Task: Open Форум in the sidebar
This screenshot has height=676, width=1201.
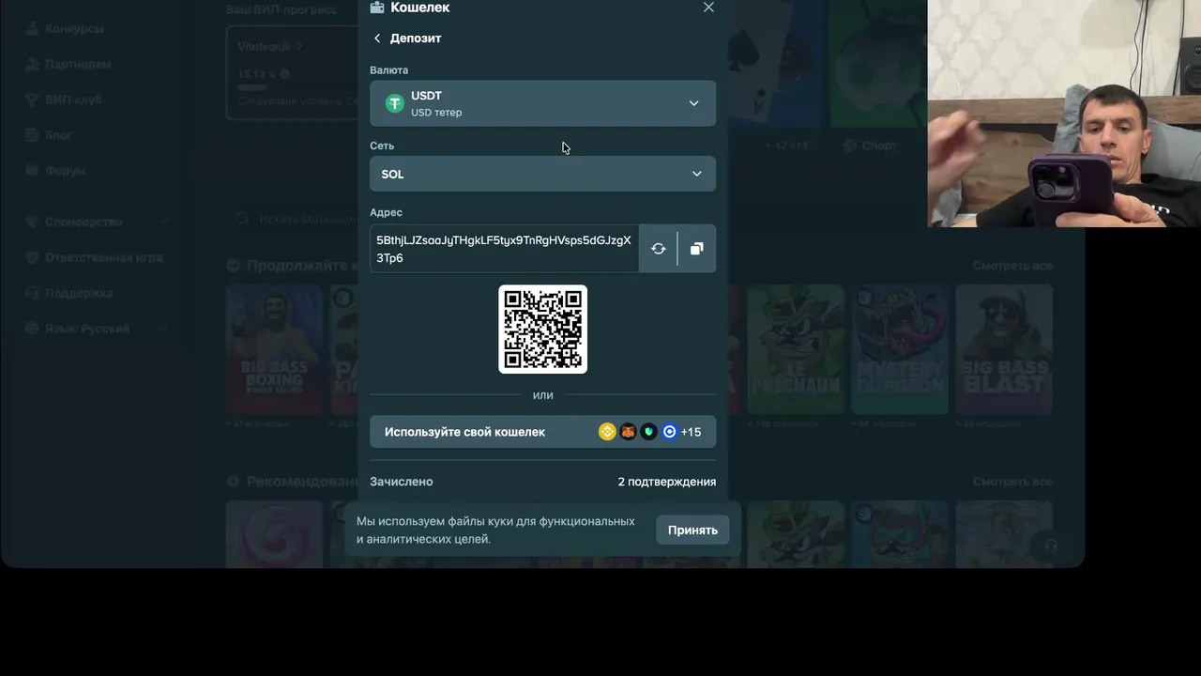Action: 55,171
